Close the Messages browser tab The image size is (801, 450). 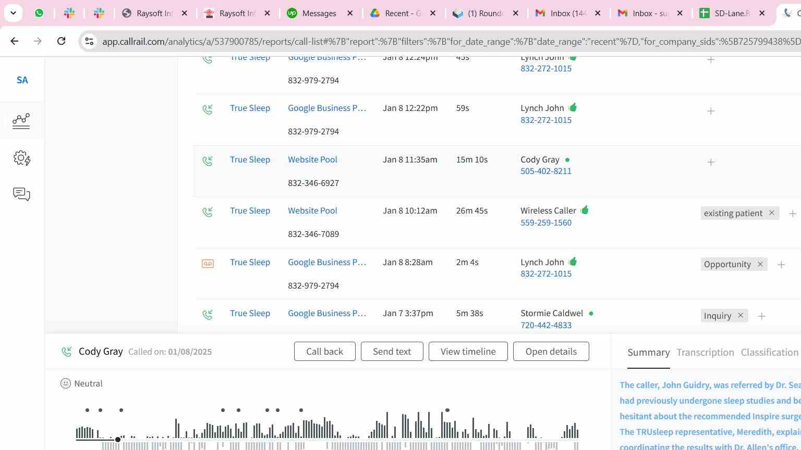click(350, 13)
